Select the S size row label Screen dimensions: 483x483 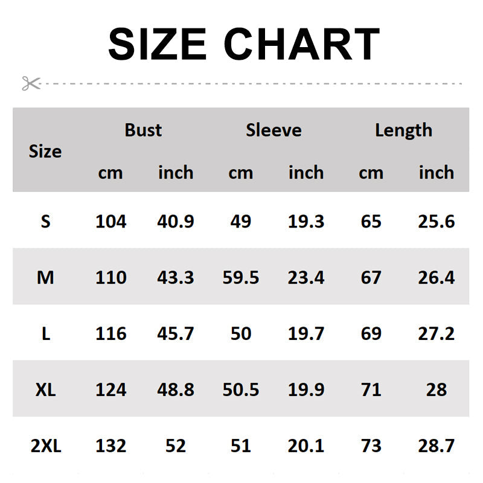46,222
